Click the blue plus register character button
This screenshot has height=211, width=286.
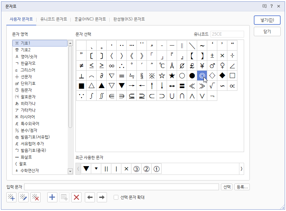click(52, 197)
